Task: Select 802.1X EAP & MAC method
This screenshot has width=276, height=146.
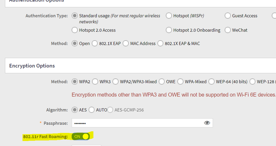Action: pos(160,43)
